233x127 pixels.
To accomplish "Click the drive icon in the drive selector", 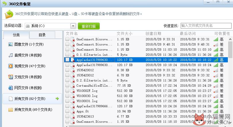I will tap(28, 26).
